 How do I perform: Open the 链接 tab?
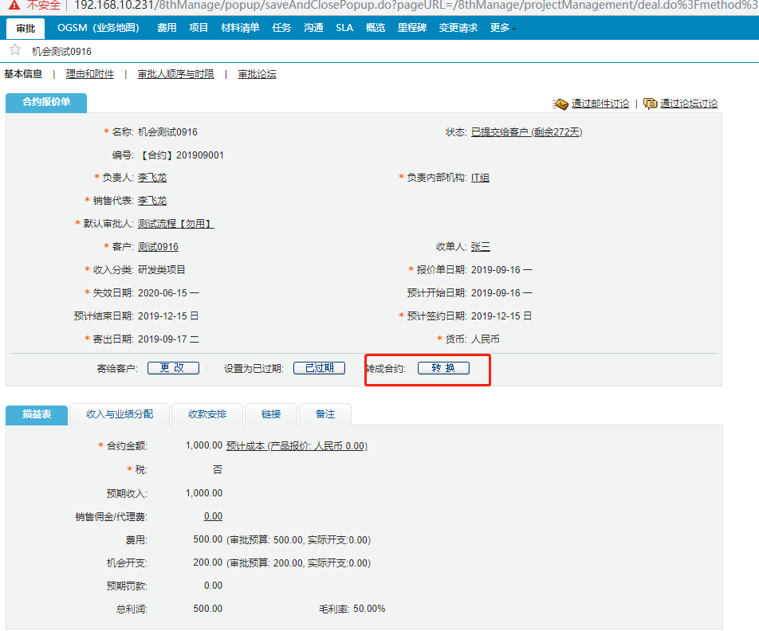point(271,414)
